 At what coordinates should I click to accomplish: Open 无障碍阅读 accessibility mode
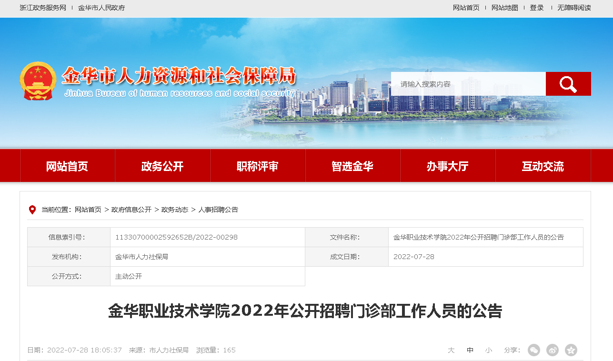[574, 8]
